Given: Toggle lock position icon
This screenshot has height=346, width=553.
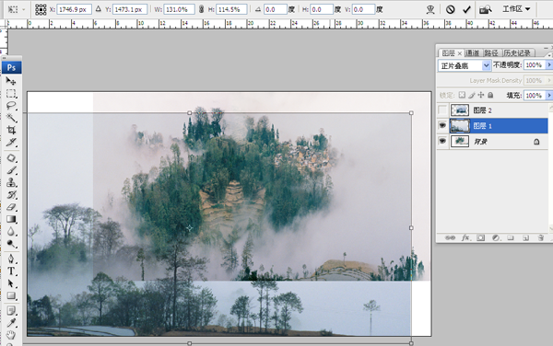Looking at the screenshot, I should coord(481,95).
